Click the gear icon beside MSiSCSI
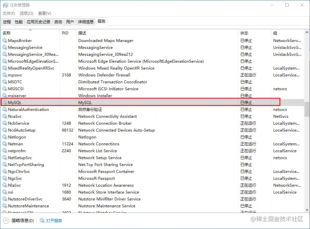Screen dimensions: 310x229 5,89
